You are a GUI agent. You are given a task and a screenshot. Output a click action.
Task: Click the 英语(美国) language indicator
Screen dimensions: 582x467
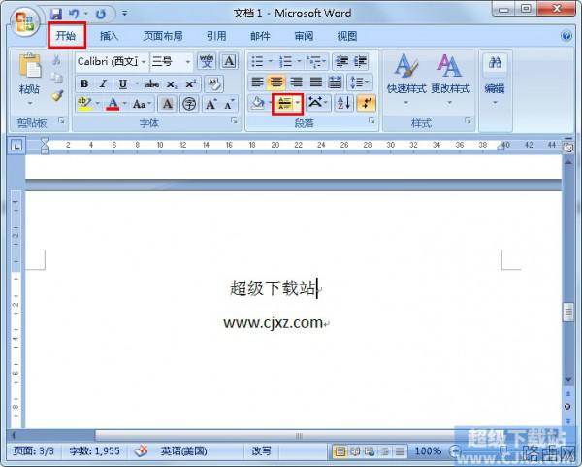tap(184, 451)
